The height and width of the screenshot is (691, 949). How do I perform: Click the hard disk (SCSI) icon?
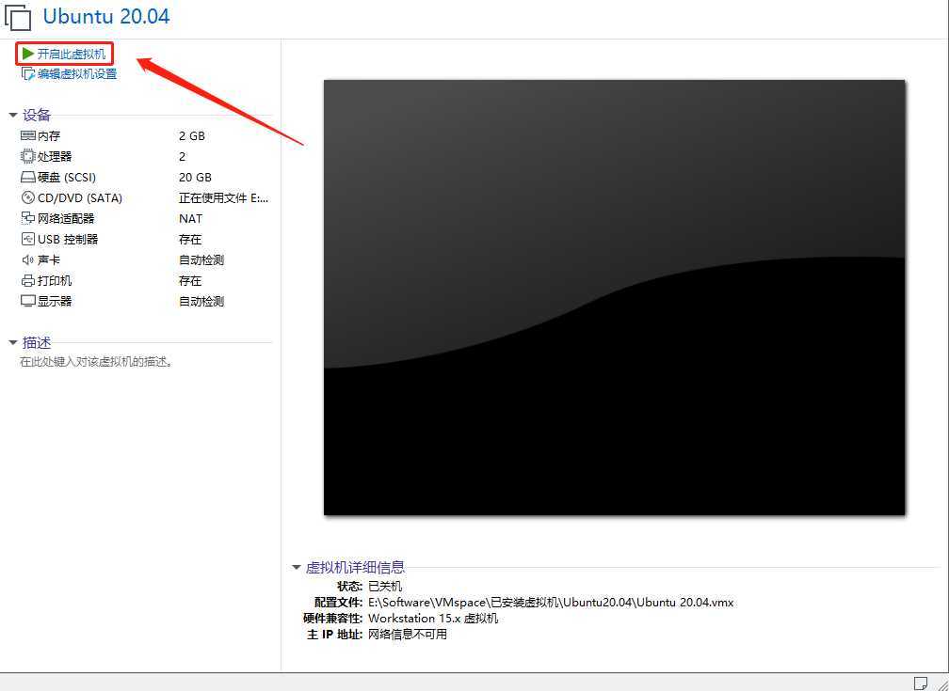pyautogui.click(x=28, y=178)
